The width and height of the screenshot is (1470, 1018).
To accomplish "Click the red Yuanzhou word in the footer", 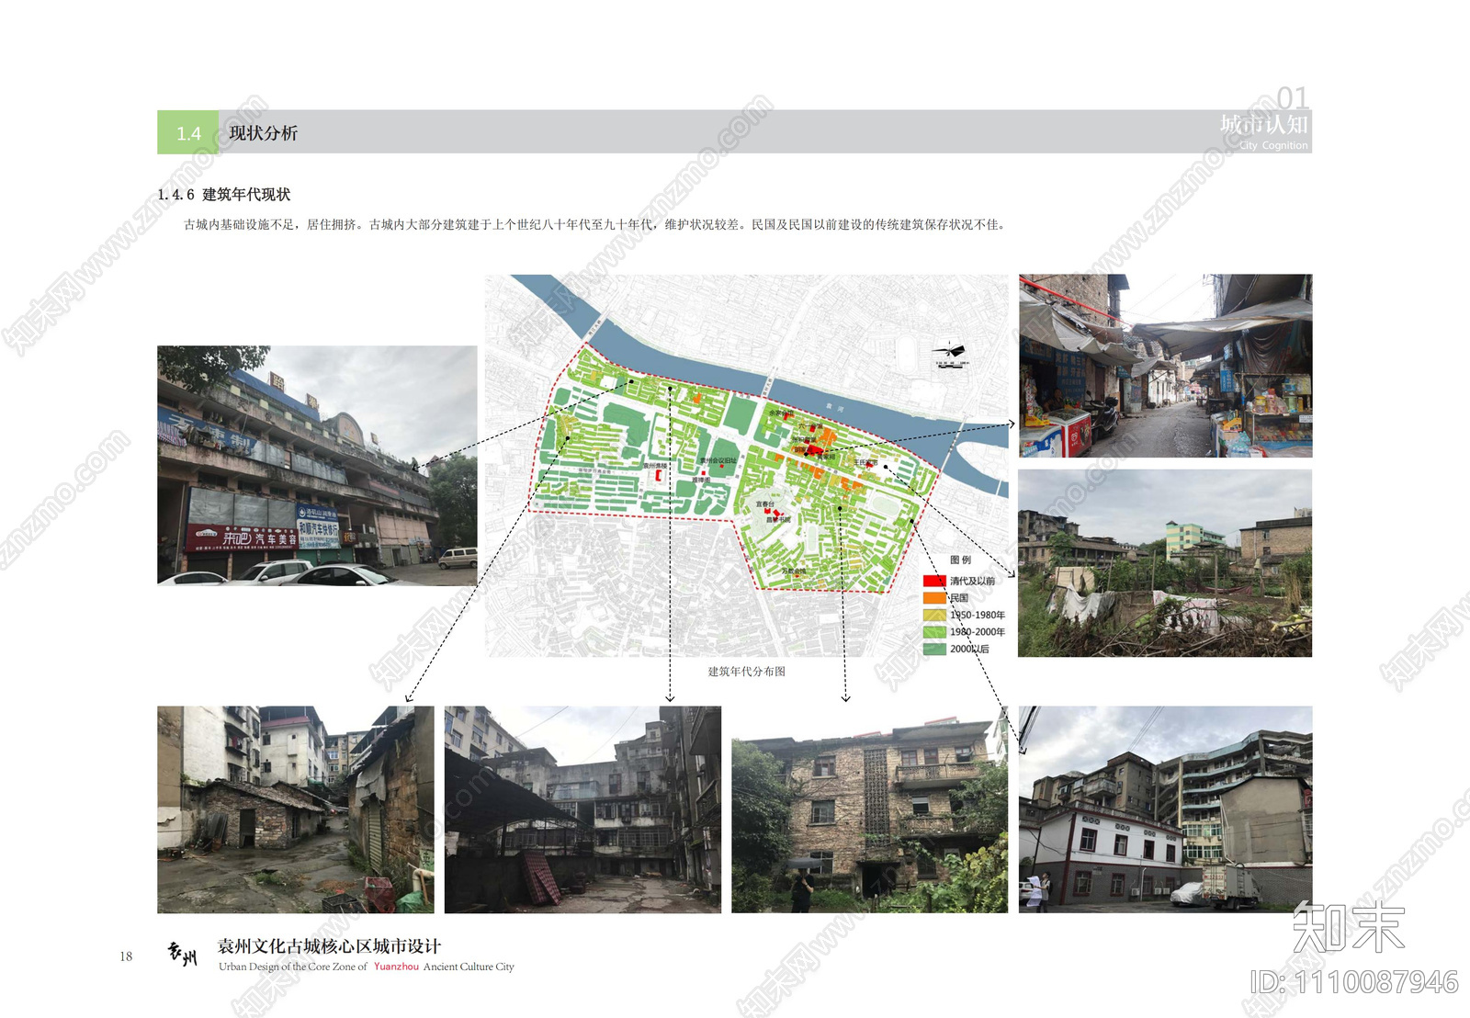I will tap(396, 967).
